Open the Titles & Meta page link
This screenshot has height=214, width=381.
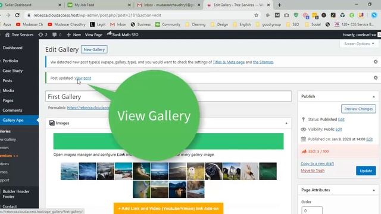coord(229,62)
